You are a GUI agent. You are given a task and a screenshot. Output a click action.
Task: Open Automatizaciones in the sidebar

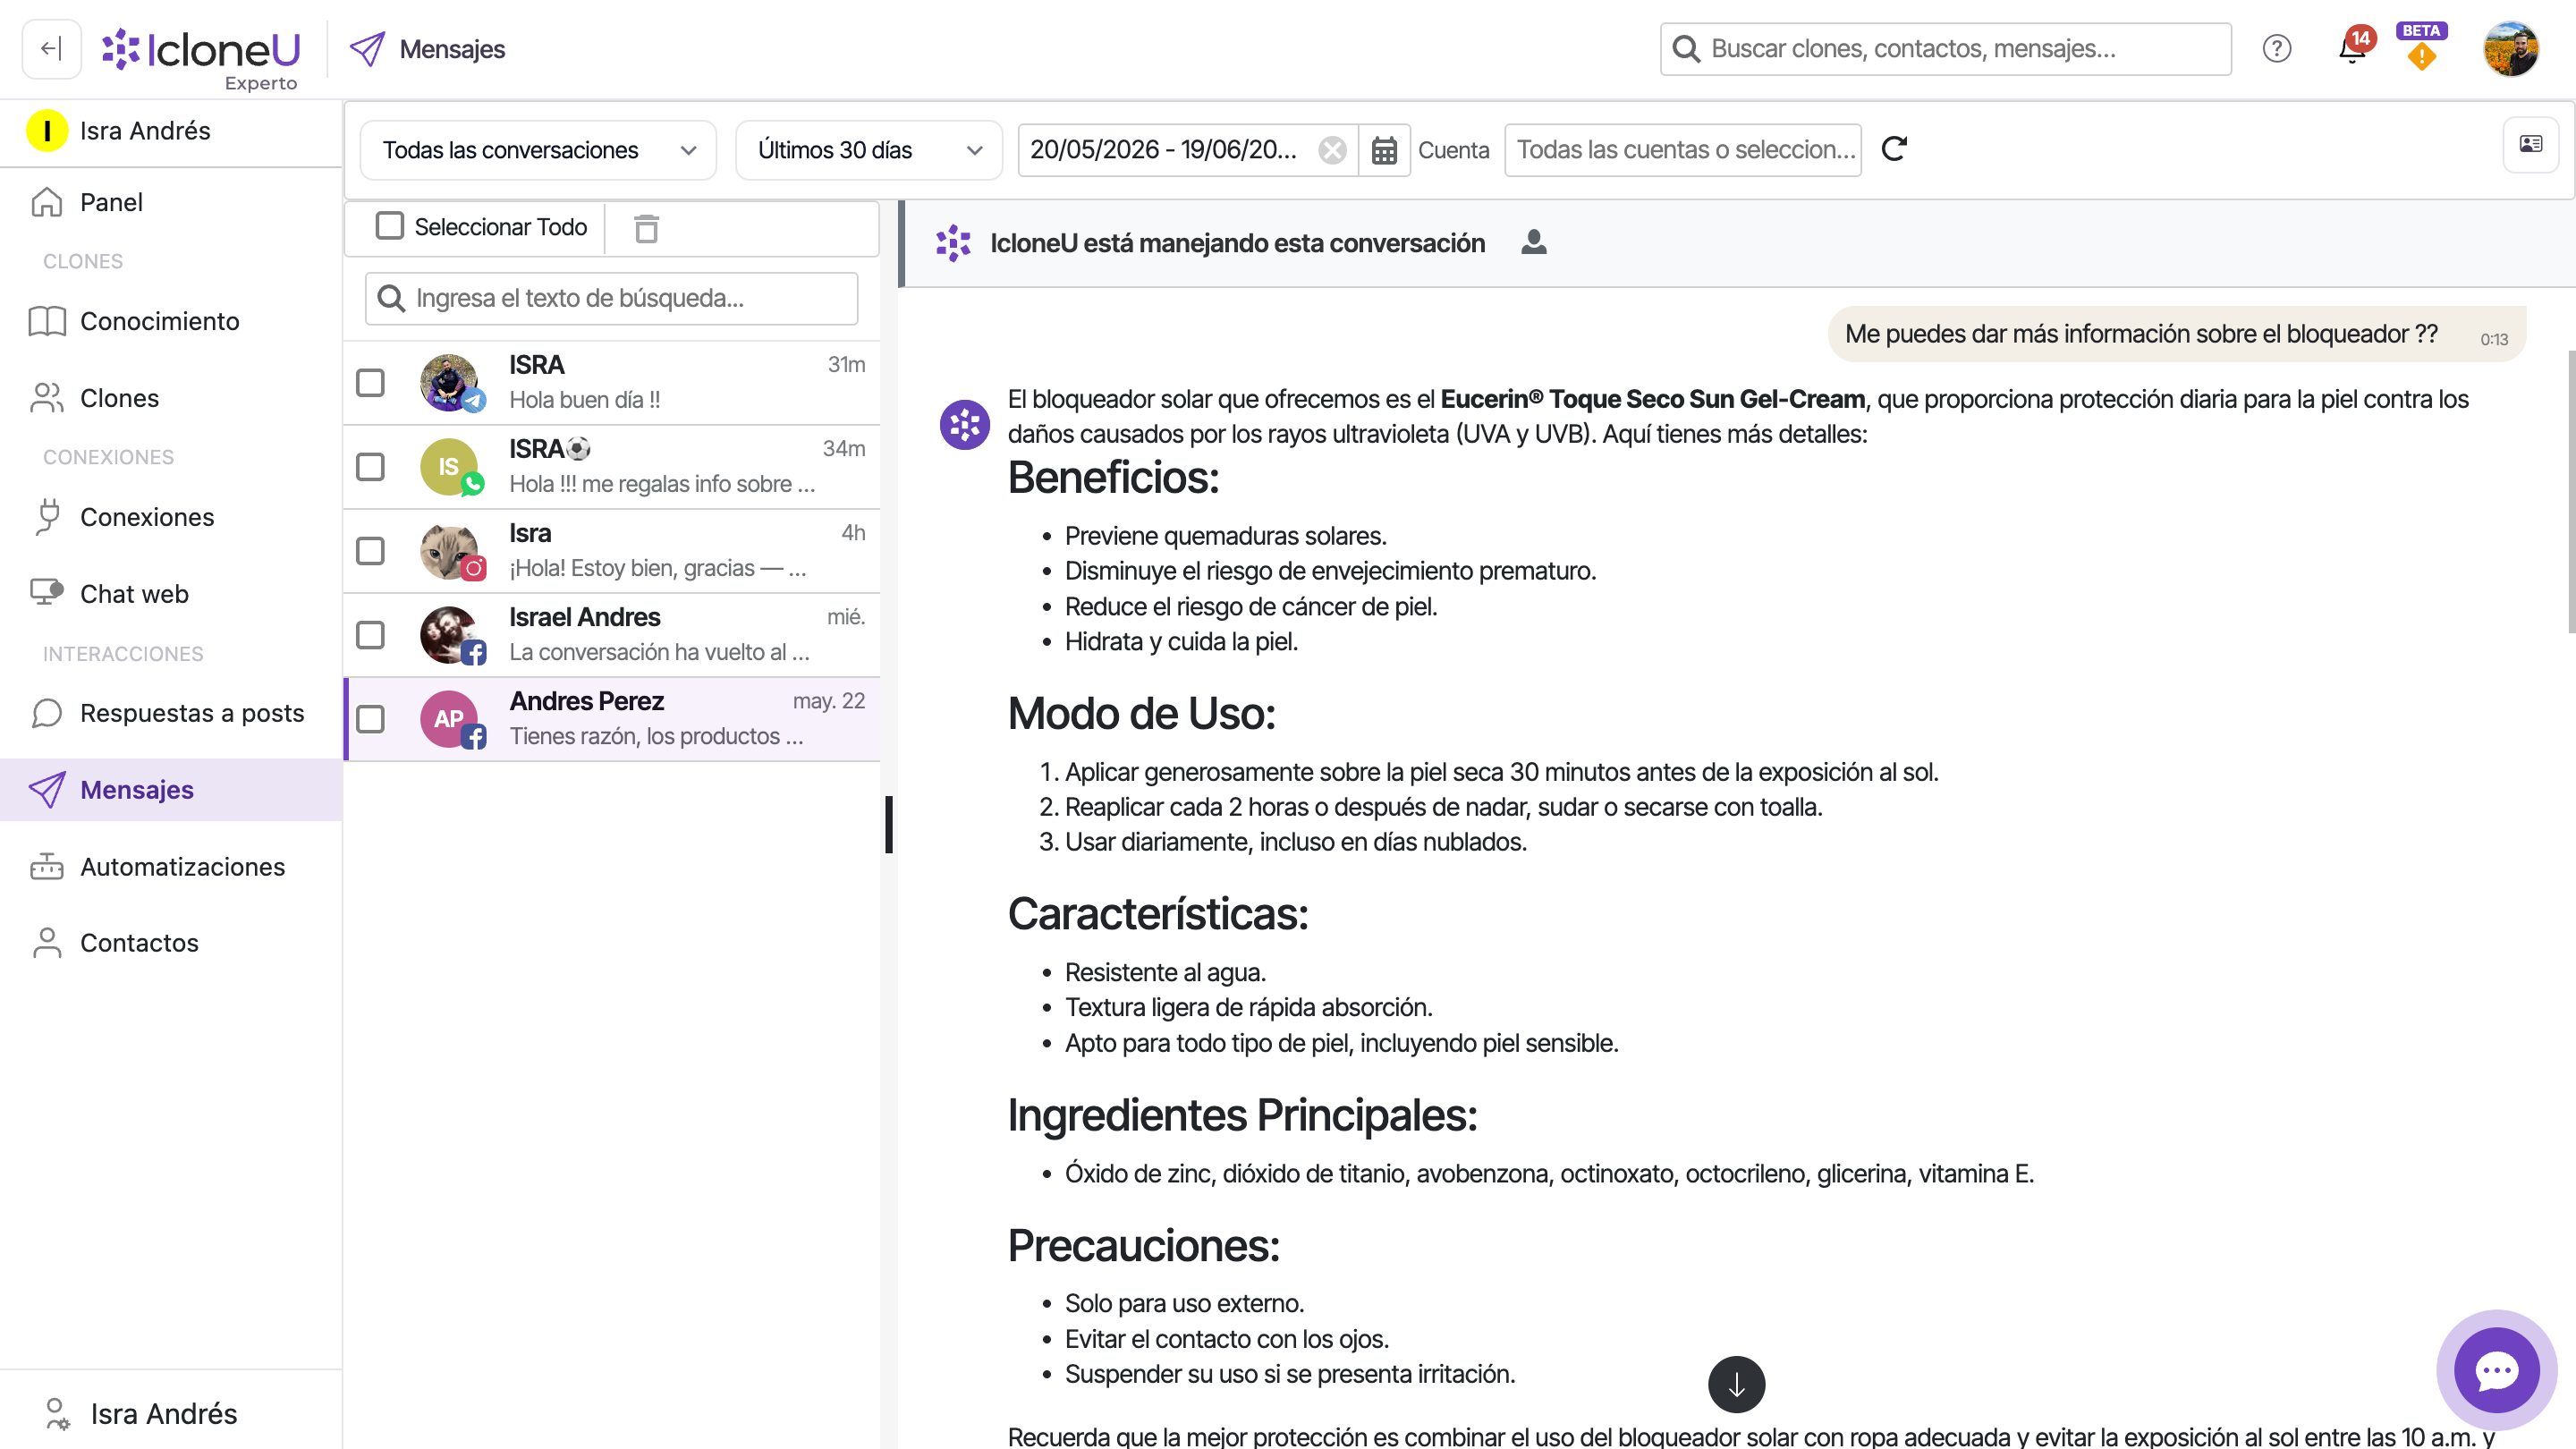click(x=171, y=867)
